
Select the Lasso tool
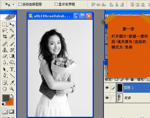coord(5,30)
